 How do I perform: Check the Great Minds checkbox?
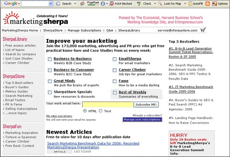(50, 81)
